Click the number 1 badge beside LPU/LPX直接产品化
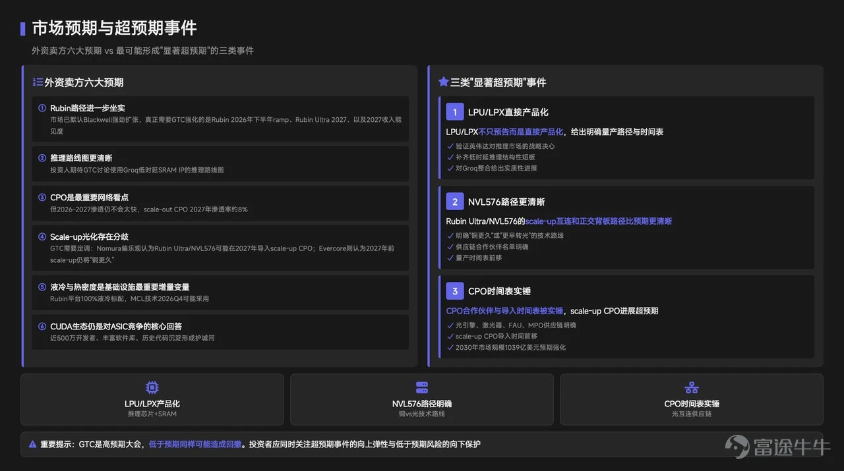 click(455, 112)
